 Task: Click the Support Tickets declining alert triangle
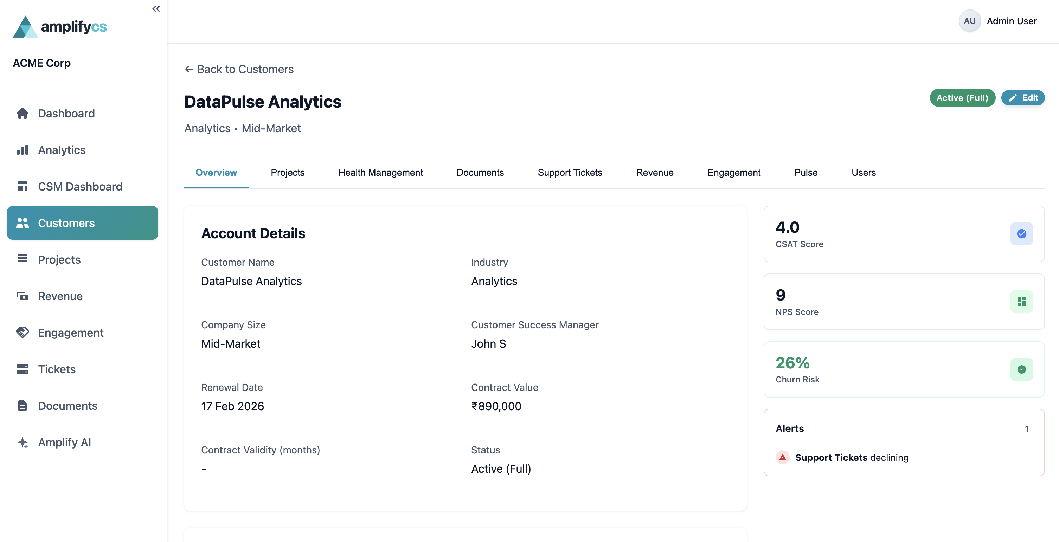point(783,457)
